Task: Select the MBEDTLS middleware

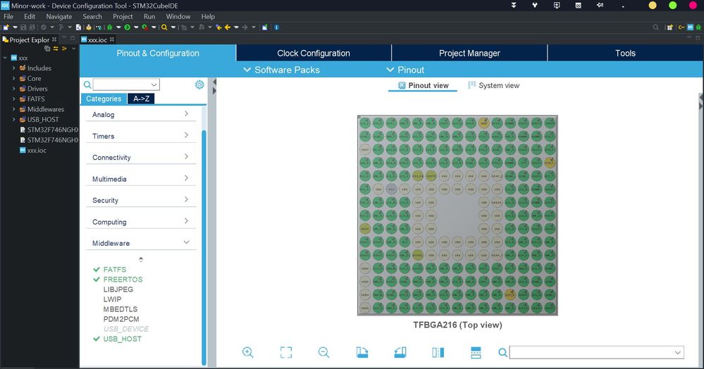Action: [x=121, y=309]
